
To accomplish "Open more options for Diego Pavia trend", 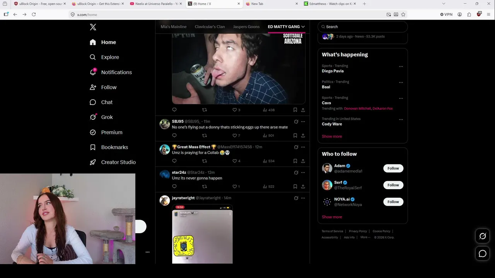I will (x=401, y=66).
